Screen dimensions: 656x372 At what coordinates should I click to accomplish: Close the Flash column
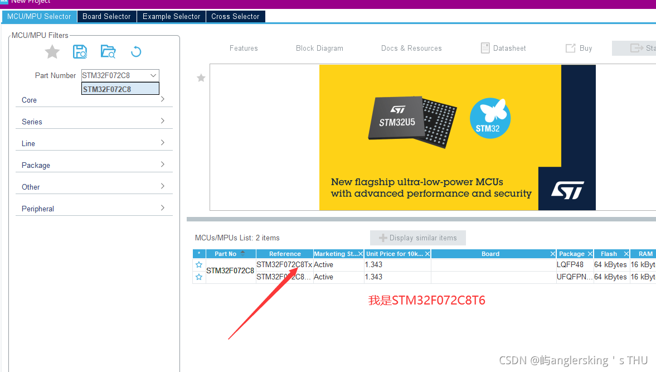(626, 254)
